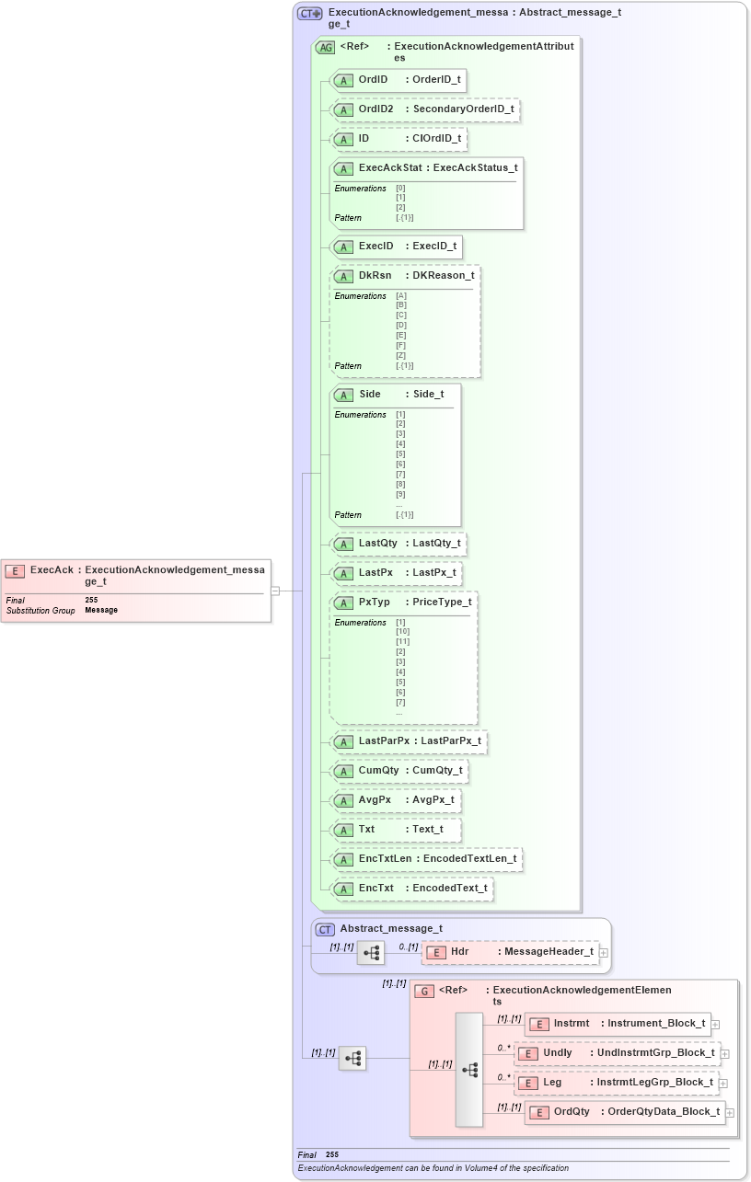Expand the Hdr MessageHeader_t element

(602, 951)
